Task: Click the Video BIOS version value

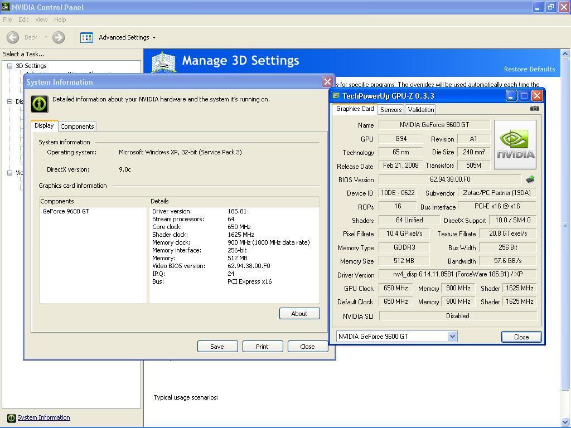Action: coord(249,266)
